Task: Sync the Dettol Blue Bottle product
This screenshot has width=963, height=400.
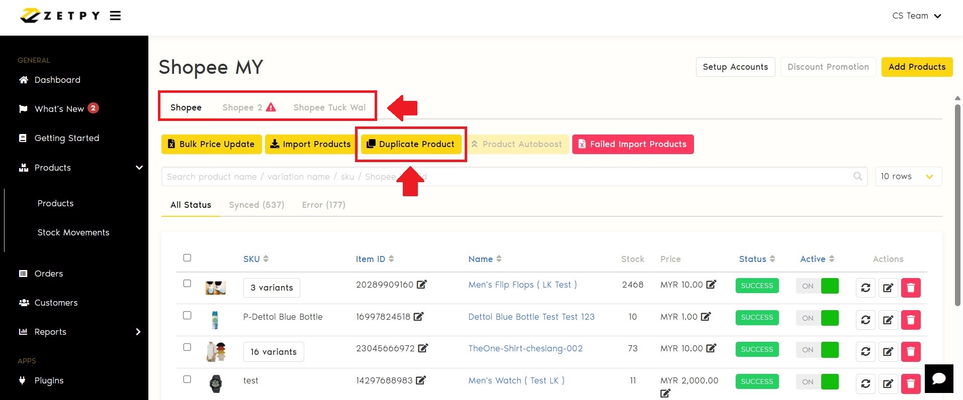Action: click(865, 320)
